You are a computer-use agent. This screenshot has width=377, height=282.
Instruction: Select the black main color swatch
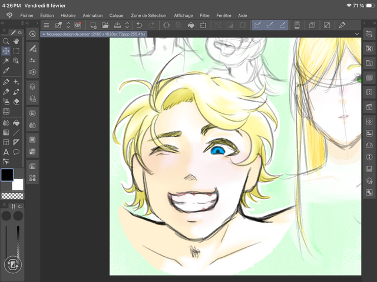[7, 174]
